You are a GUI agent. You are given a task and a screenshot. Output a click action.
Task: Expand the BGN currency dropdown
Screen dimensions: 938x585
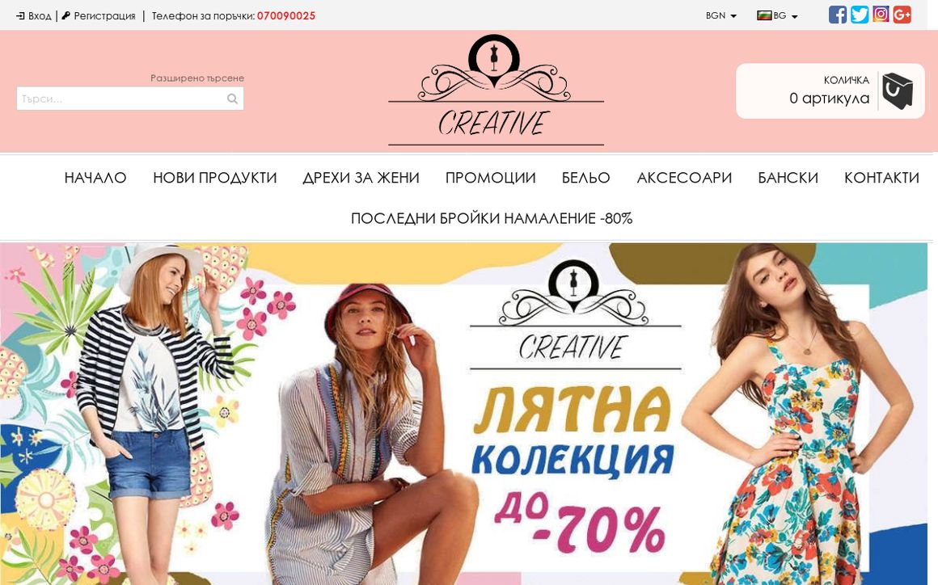[x=720, y=15]
